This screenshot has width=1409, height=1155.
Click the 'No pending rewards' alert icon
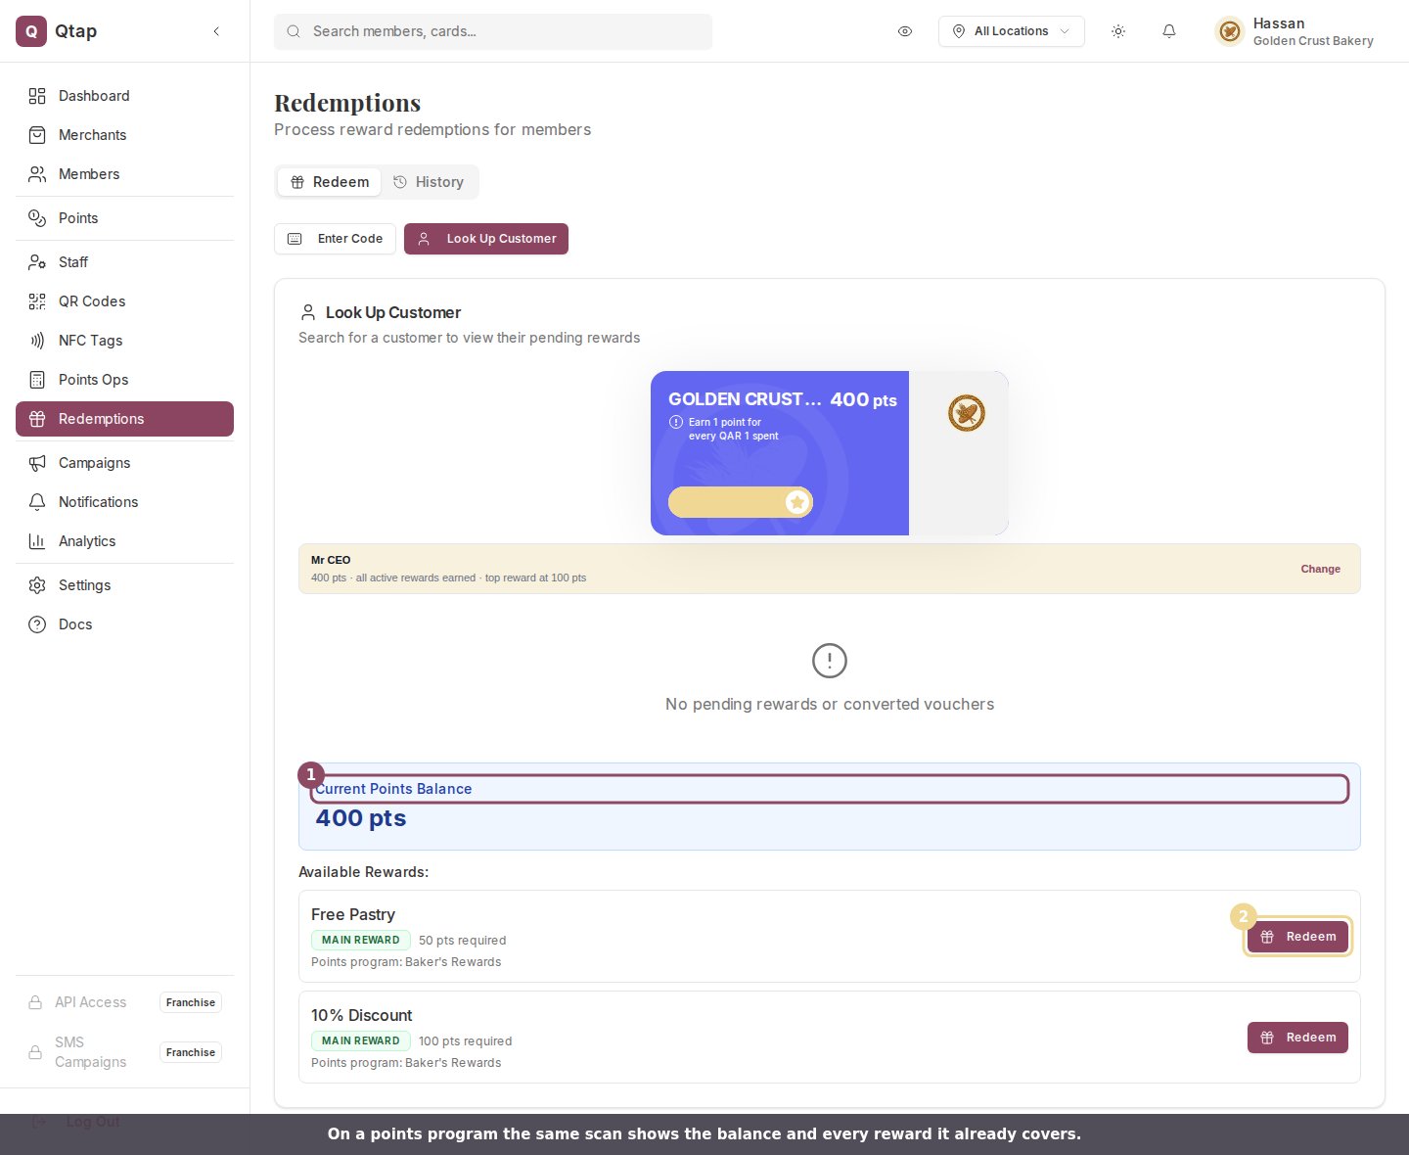click(x=830, y=661)
